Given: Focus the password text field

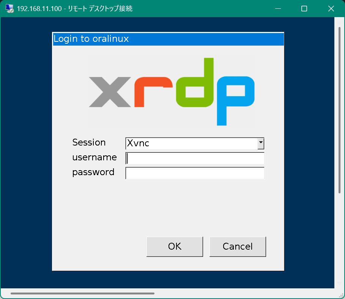Looking at the screenshot, I should [195, 173].
